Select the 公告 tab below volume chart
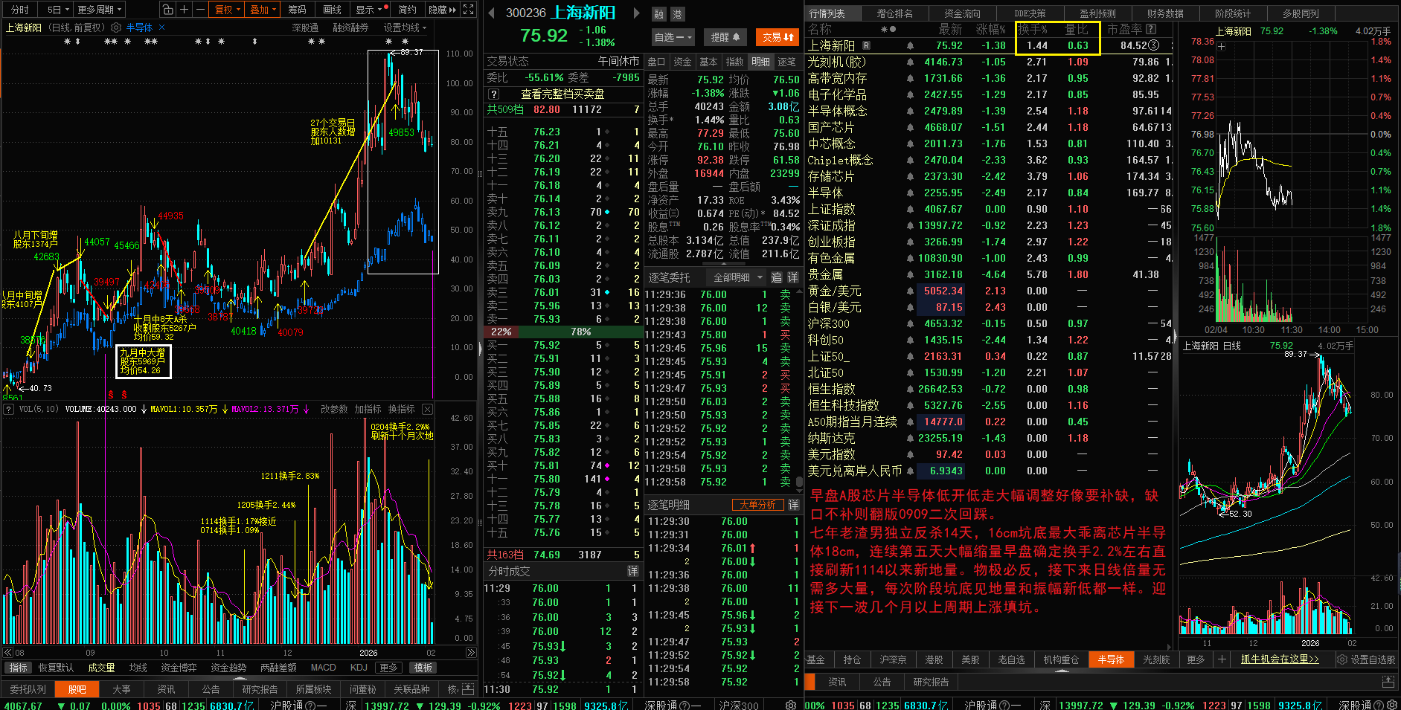Image resolution: width=1401 pixels, height=710 pixels. pos(211,689)
